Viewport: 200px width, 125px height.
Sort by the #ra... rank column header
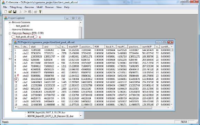coord(18,46)
